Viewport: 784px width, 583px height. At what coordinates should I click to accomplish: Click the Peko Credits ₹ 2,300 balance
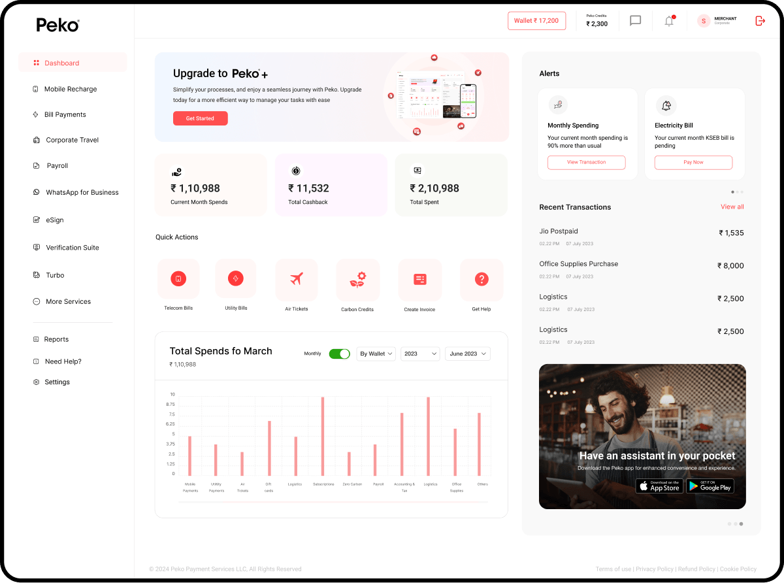(x=596, y=21)
